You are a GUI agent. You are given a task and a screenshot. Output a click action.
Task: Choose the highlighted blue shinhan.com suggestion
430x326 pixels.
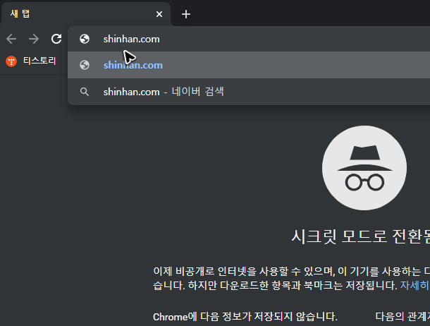coord(248,65)
